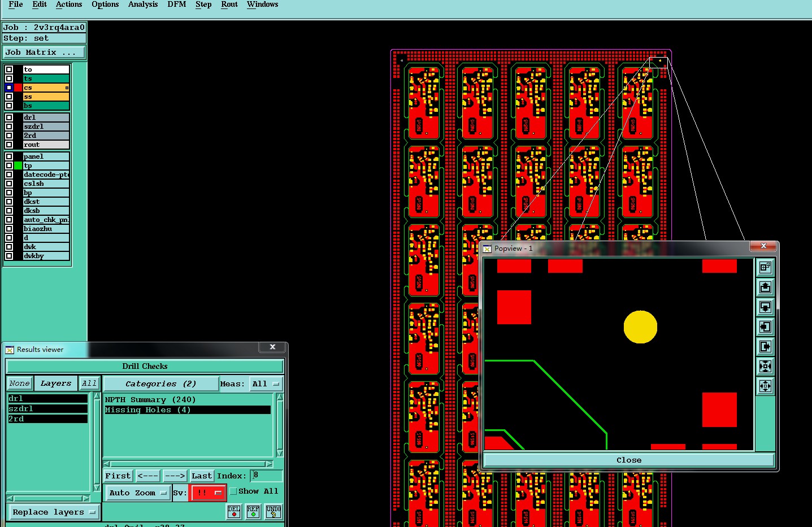The width and height of the screenshot is (812, 527).
Task: Open the Edit menu
Action: tap(40, 5)
